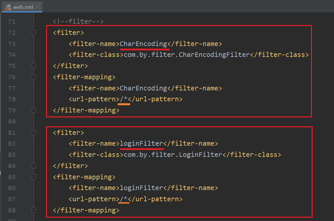Click the underlined CharEncoding filter name

point(144,43)
